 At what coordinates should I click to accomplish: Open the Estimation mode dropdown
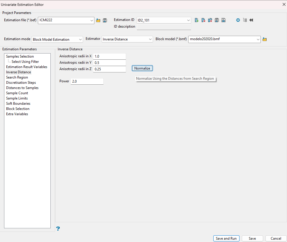click(80, 40)
